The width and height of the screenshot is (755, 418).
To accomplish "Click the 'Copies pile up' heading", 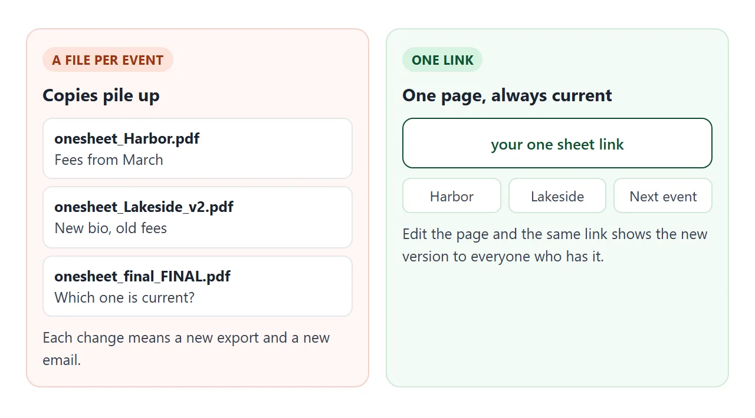I will click(x=101, y=95).
